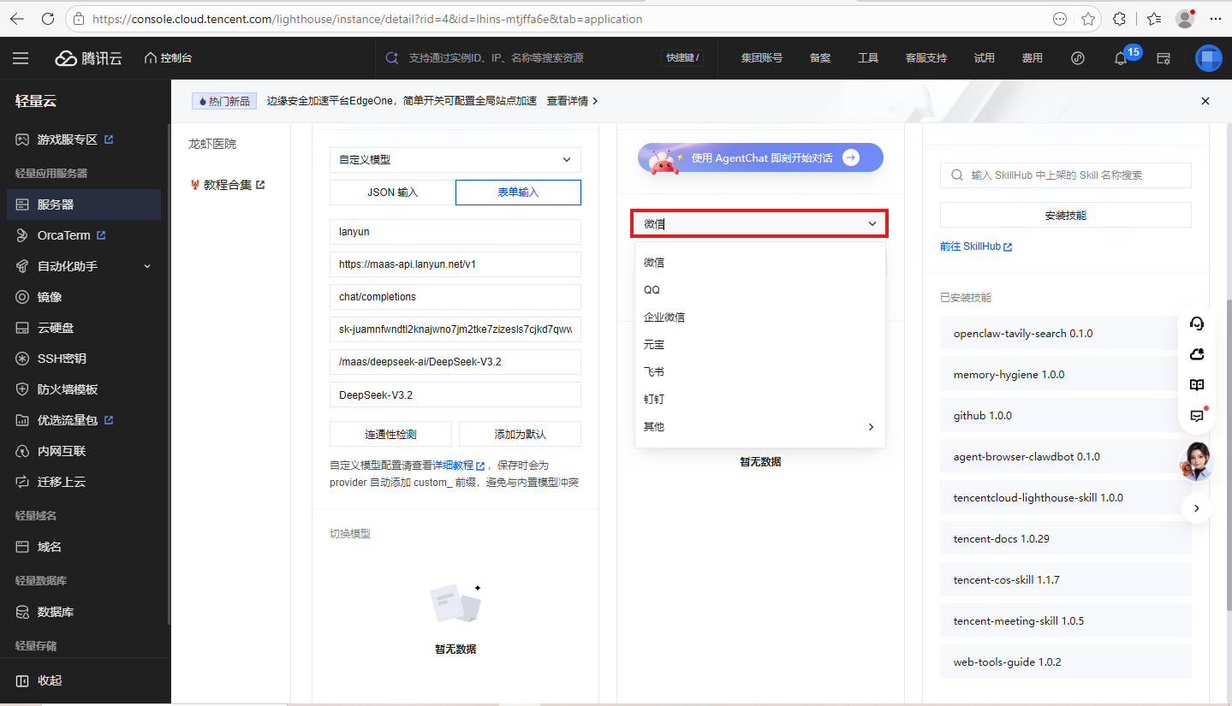Image resolution: width=1232 pixels, height=706 pixels.
Task: Open the notification bell with 15 badge
Action: coord(1121,58)
